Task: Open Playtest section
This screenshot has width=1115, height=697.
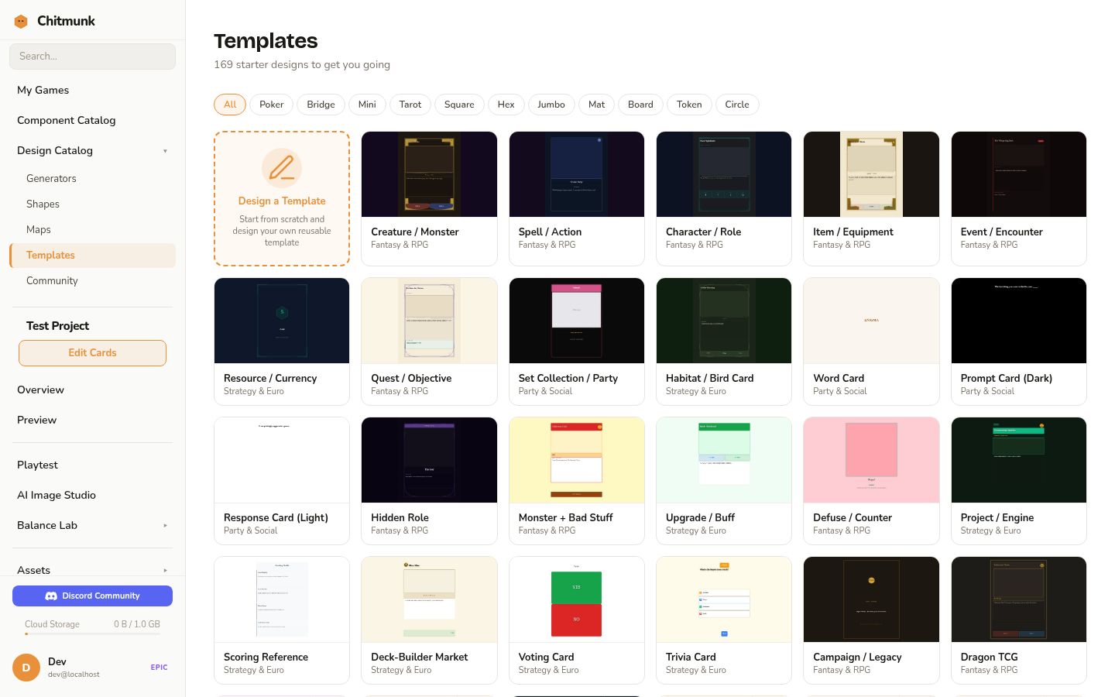Action: pos(92,465)
